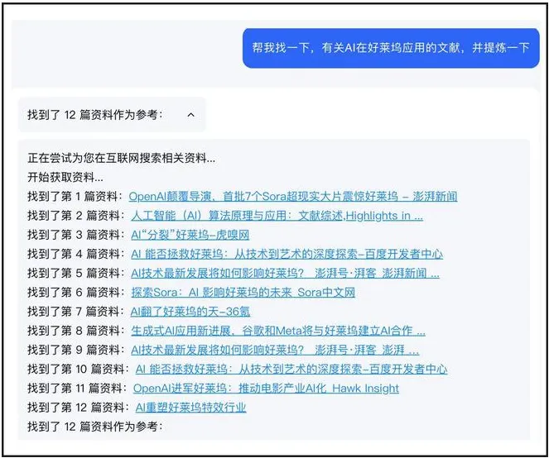Click the 正在尝试为您在互联网搜索相关资料 status line
Viewport: 549px width, 458px height.
tap(122, 158)
